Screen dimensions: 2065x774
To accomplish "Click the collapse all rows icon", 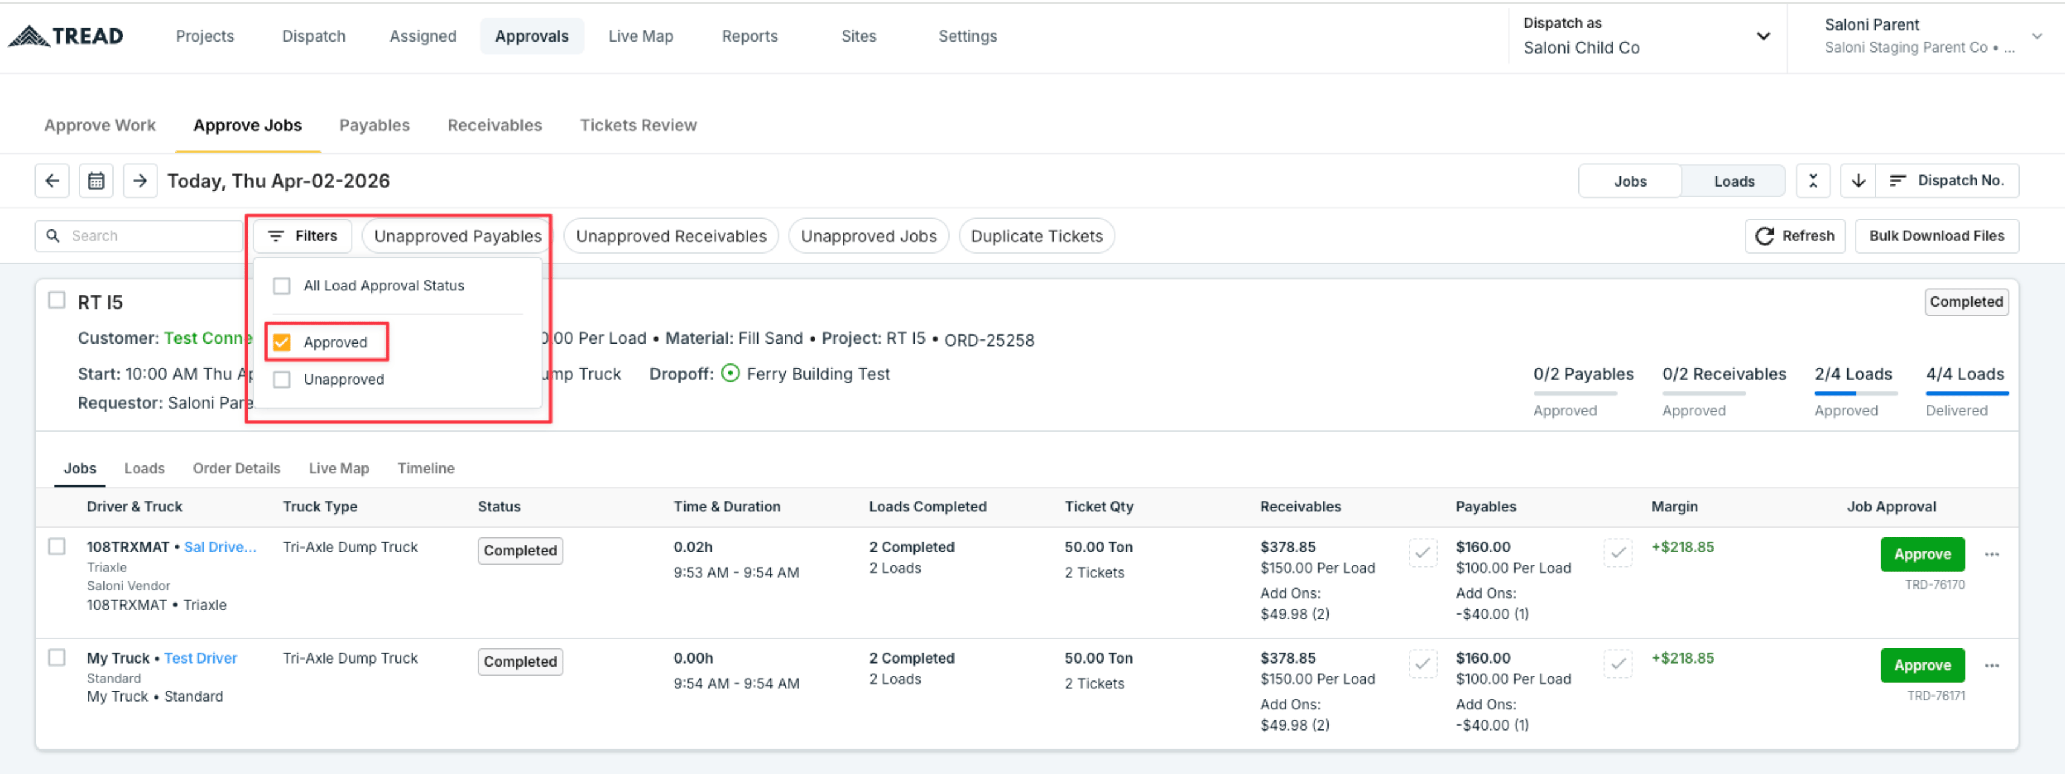I will [1814, 181].
